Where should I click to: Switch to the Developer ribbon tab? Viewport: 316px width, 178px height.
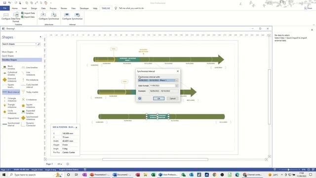pyautogui.click(x=84, y=8)
